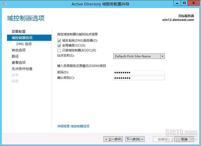Select 查看选项 step in sidebar
Viewport: 201px width, 146px height.
[18, 63]
